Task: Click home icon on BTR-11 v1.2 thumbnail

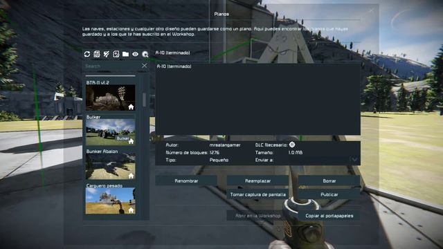Action: 131,107
